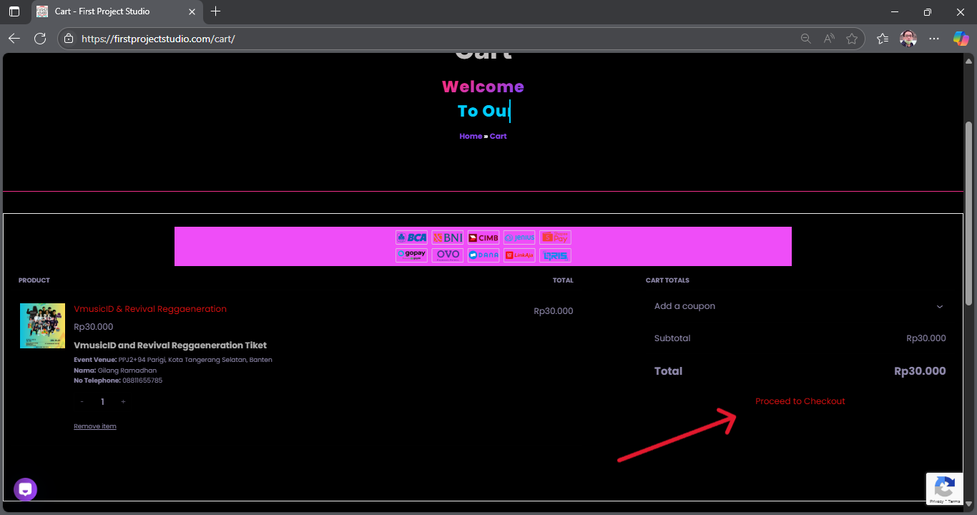Go back to the previous page
The image size is (977, 515).
coord(14,39)
